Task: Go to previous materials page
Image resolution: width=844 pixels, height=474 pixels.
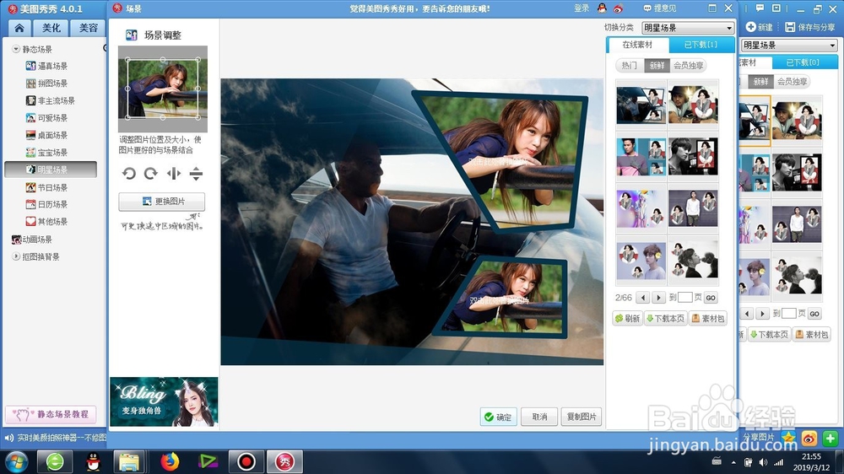Action: click(642, 298)
